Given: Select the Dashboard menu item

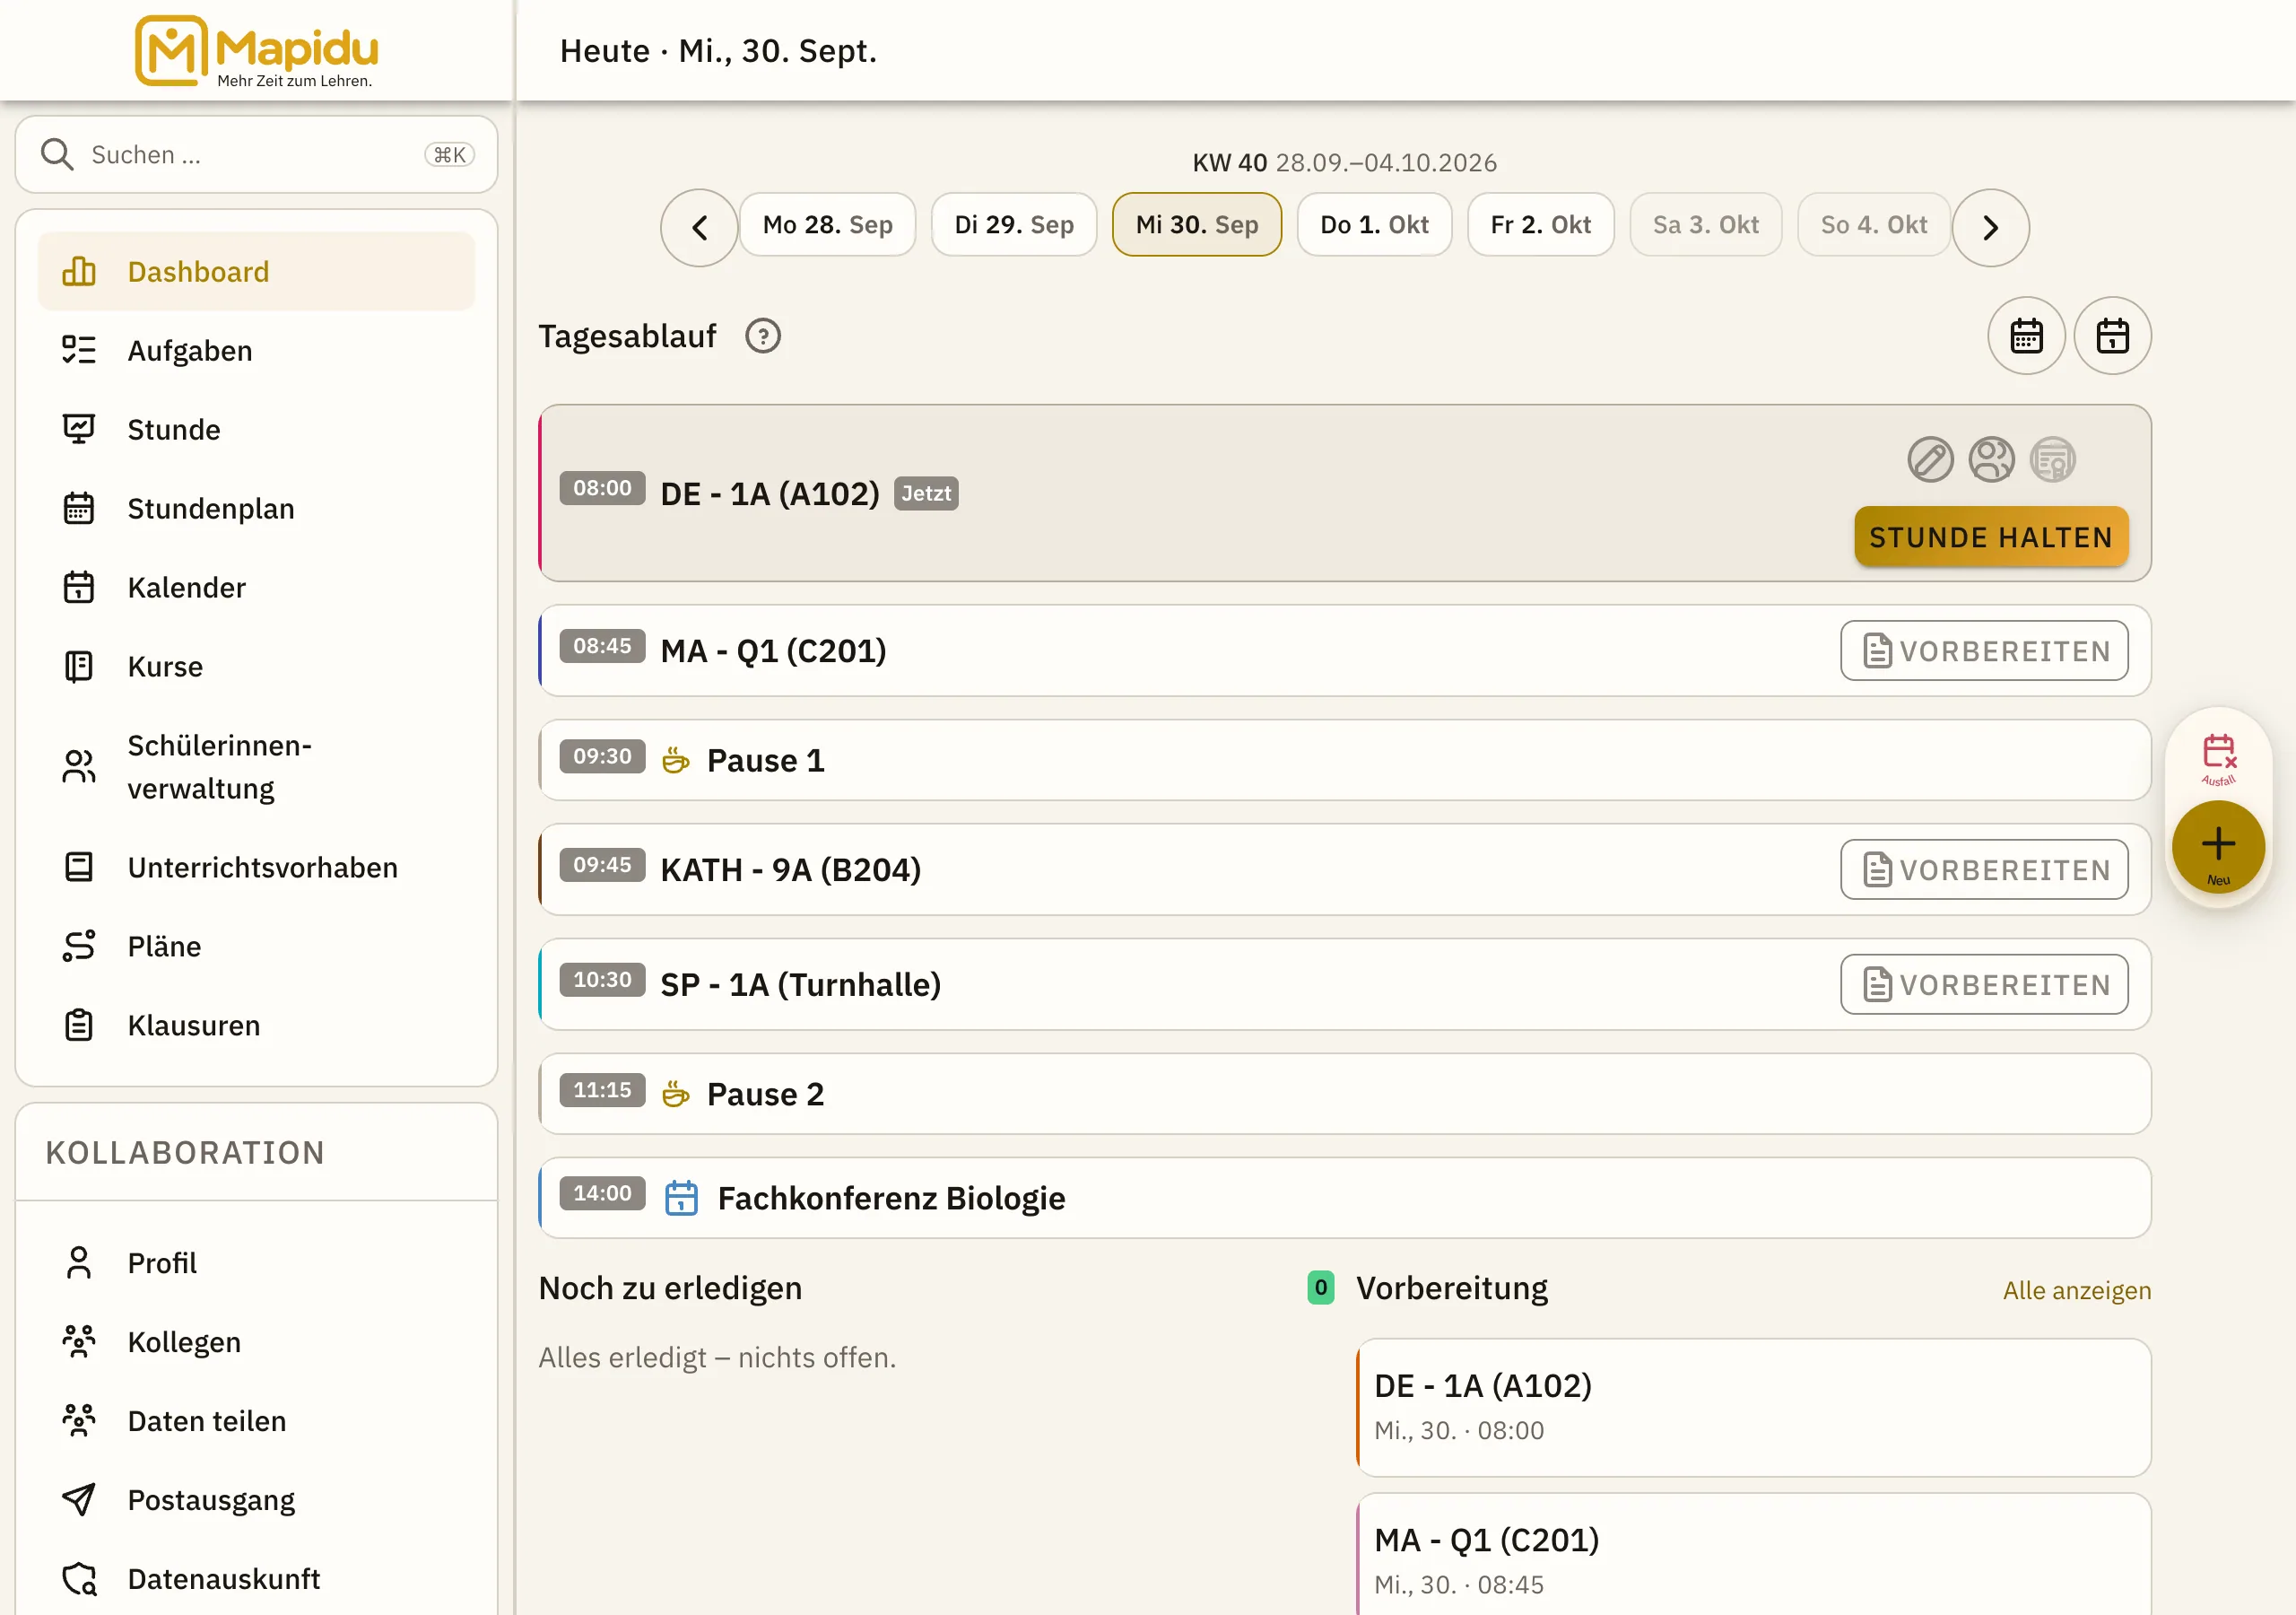Looking at the screenshot, I should click(256, 271).
